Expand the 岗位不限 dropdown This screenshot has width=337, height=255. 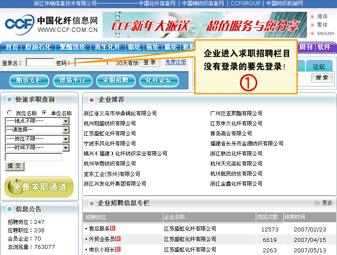pos(37,139)
